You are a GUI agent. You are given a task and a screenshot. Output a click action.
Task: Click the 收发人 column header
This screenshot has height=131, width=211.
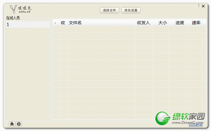[144, 23]
